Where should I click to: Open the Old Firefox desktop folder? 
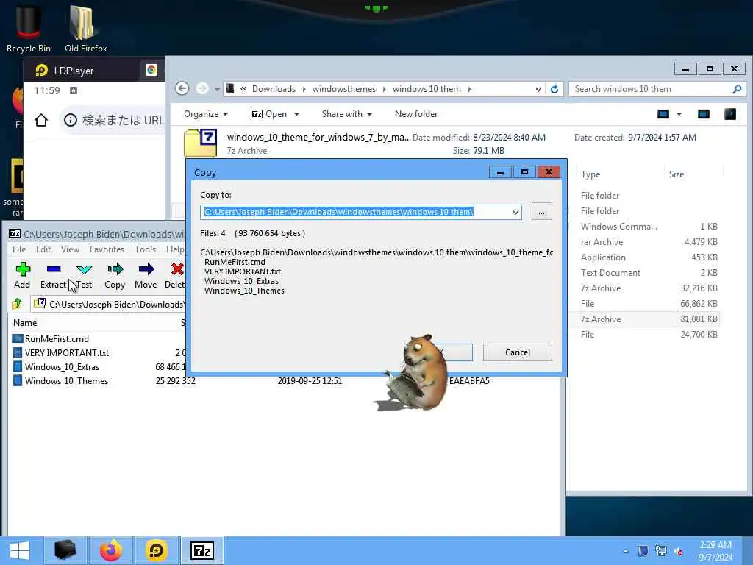(x=85, y=29)
